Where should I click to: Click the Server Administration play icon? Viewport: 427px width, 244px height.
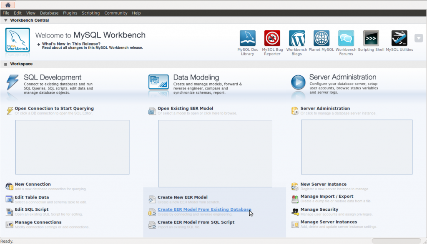299,82
